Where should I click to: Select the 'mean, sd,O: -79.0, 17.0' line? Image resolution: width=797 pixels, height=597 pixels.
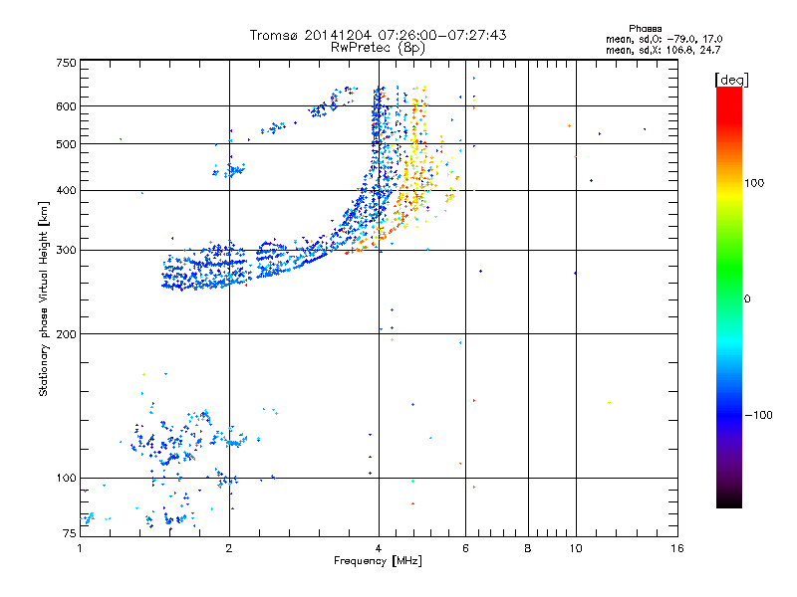pyautogui.click(x=664, y=39)
